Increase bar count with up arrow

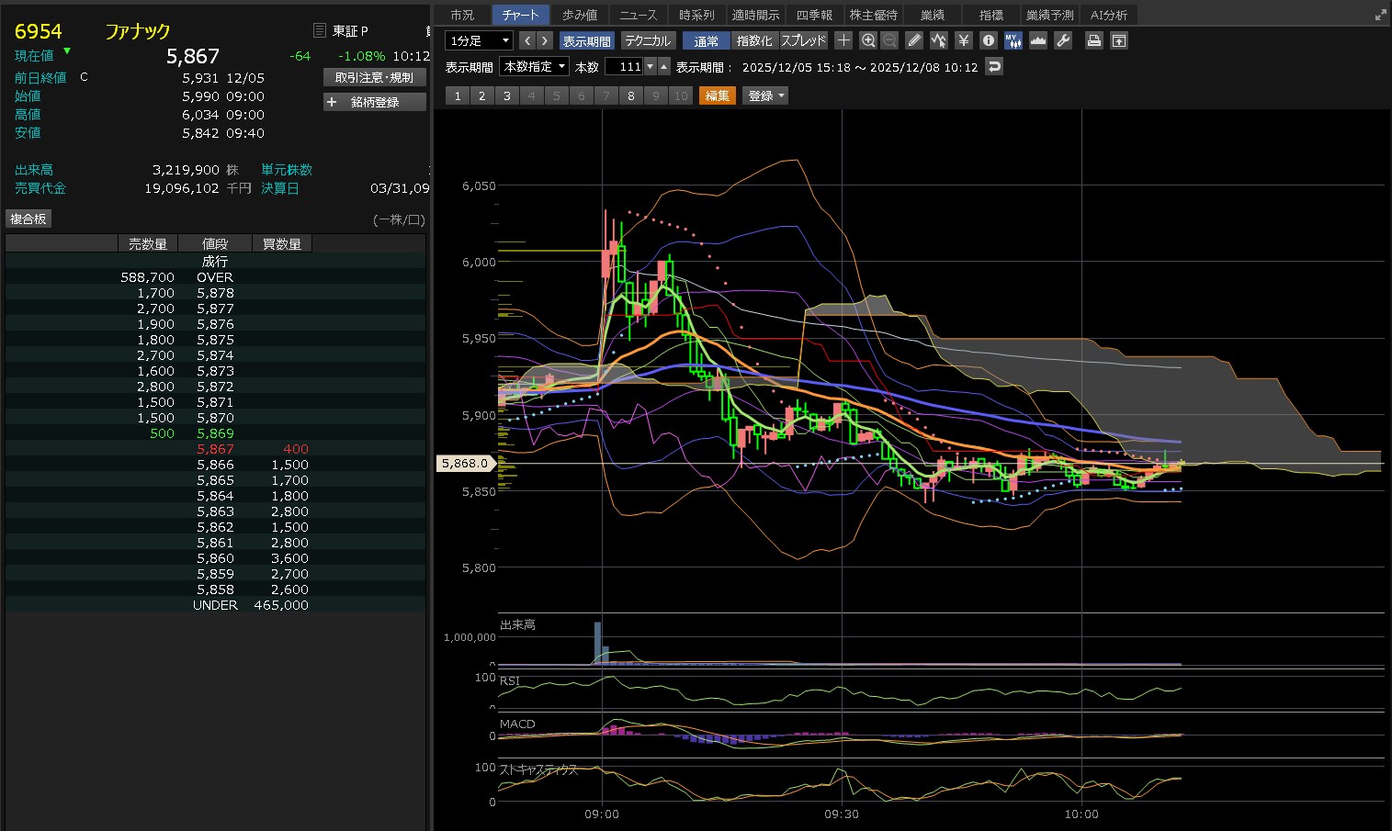click(664, 66)
